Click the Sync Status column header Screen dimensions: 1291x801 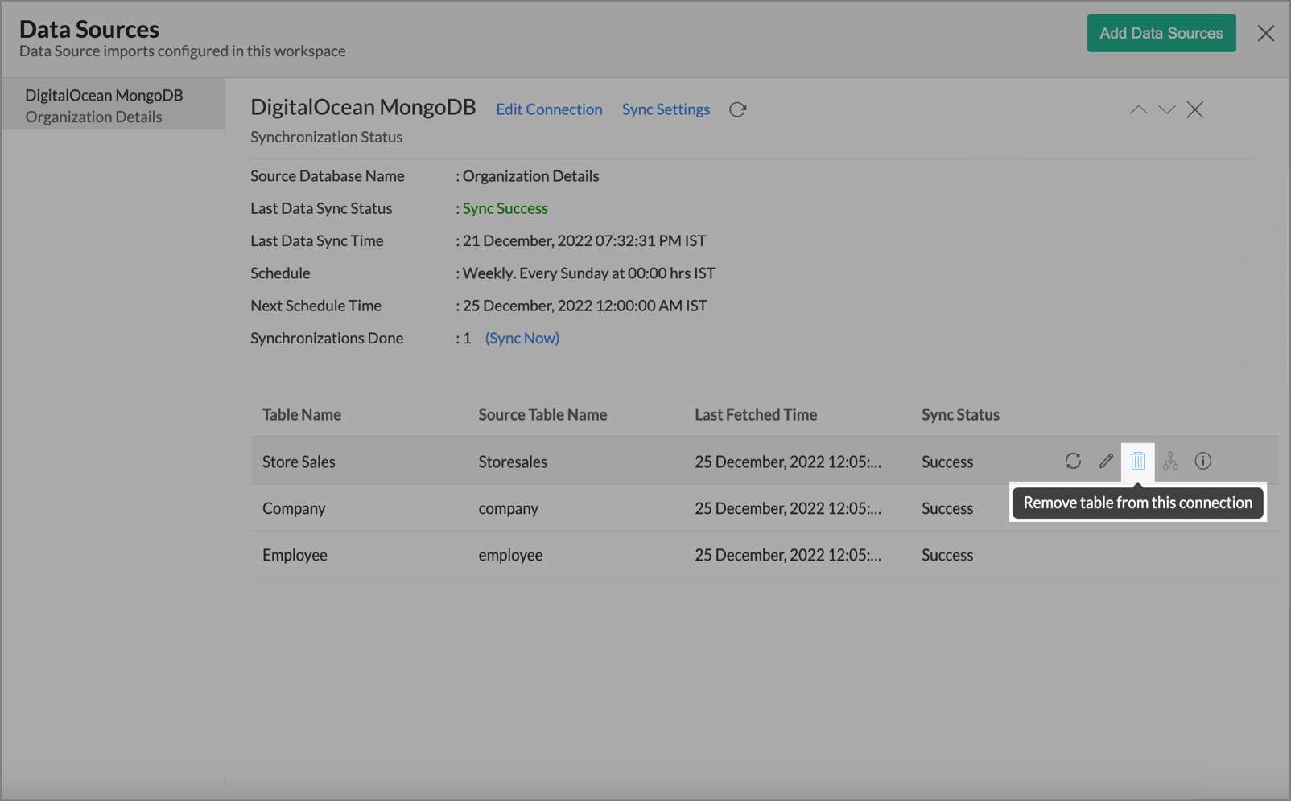pyautogui.click(x=960, y=414)
